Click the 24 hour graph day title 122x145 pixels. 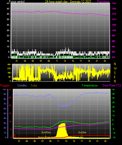click(68, 2)
